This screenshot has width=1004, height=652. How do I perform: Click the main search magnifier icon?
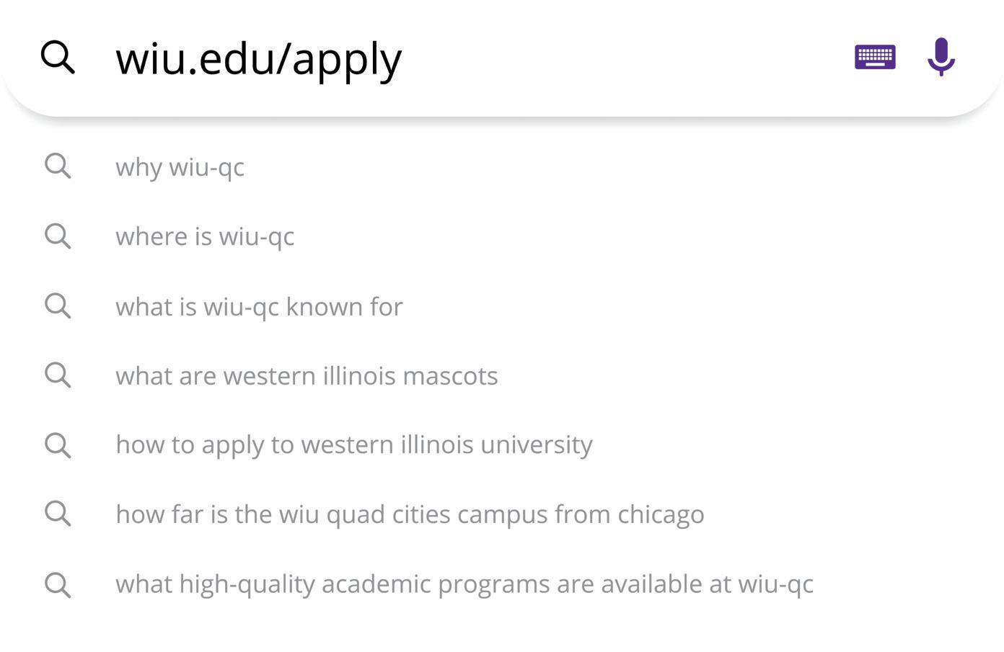[58, 57]
